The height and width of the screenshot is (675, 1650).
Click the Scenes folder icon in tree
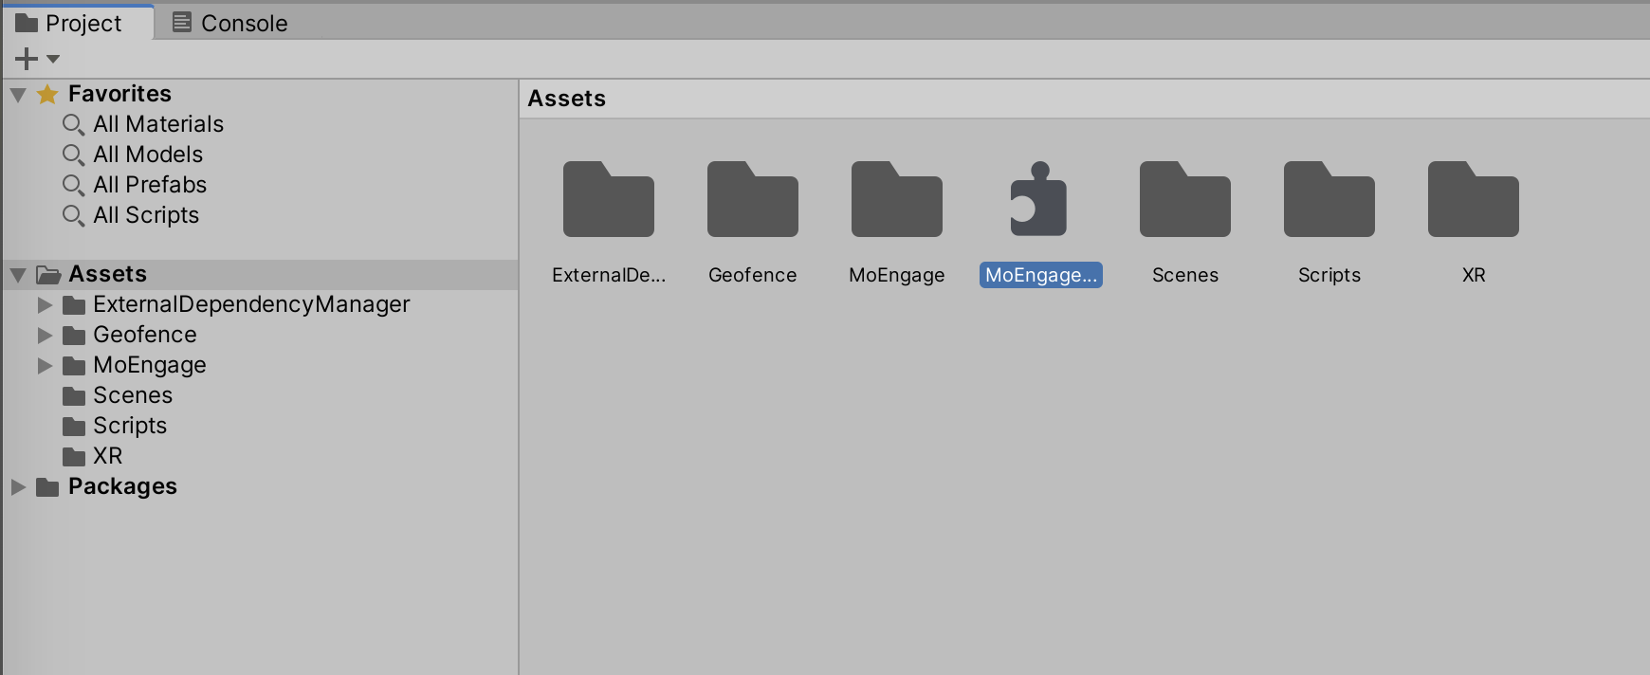coord(74,396)
